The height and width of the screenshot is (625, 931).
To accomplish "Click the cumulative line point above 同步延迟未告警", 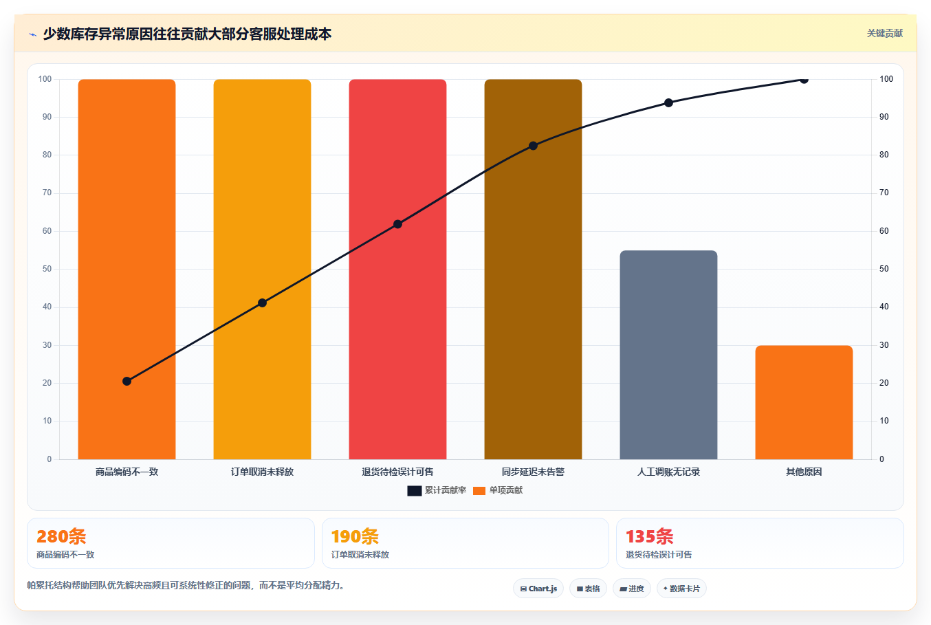I will (533, 146).
